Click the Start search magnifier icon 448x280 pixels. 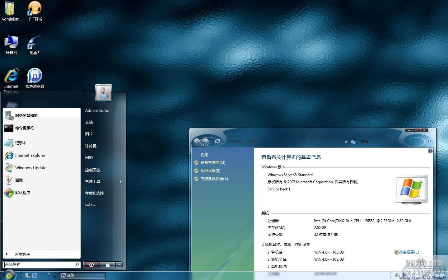(x=77, y=264)
